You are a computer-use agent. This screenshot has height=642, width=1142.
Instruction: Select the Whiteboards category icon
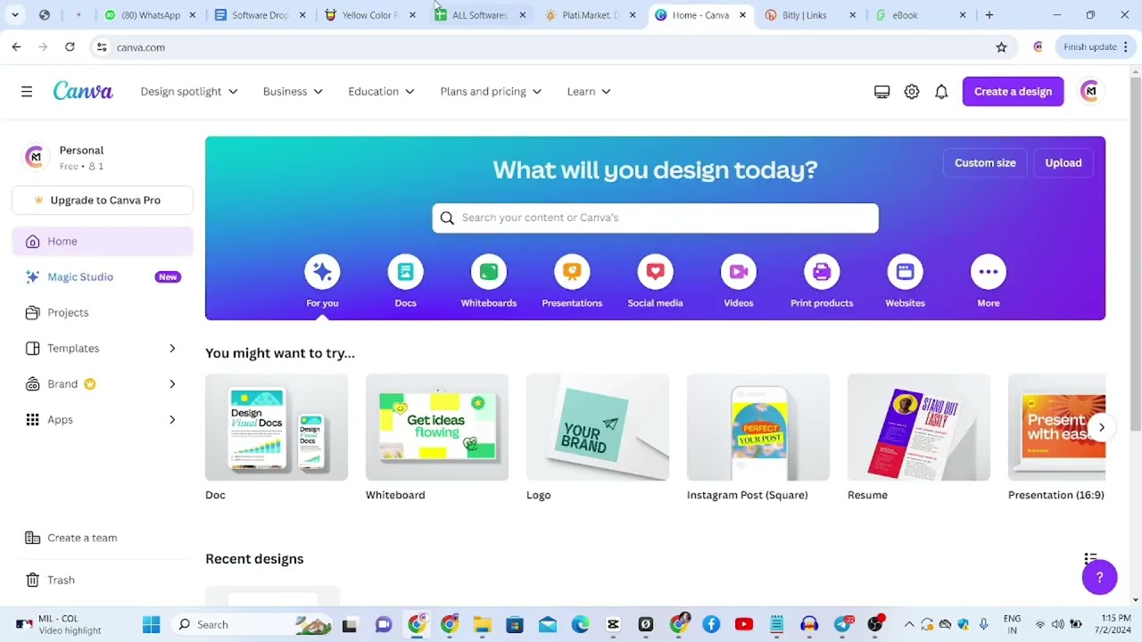[x=488, y=272]
